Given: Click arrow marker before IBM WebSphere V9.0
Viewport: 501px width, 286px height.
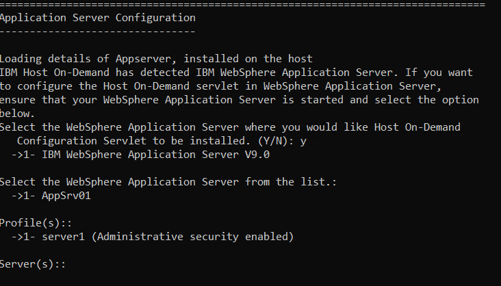Looking at the screenshot, I should [21, 154].
